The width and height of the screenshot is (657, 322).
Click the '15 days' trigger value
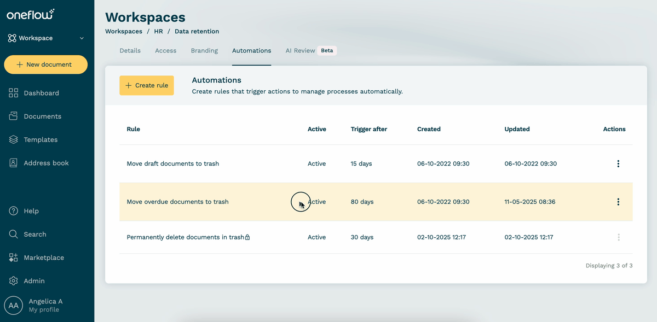tap(361, 164)
